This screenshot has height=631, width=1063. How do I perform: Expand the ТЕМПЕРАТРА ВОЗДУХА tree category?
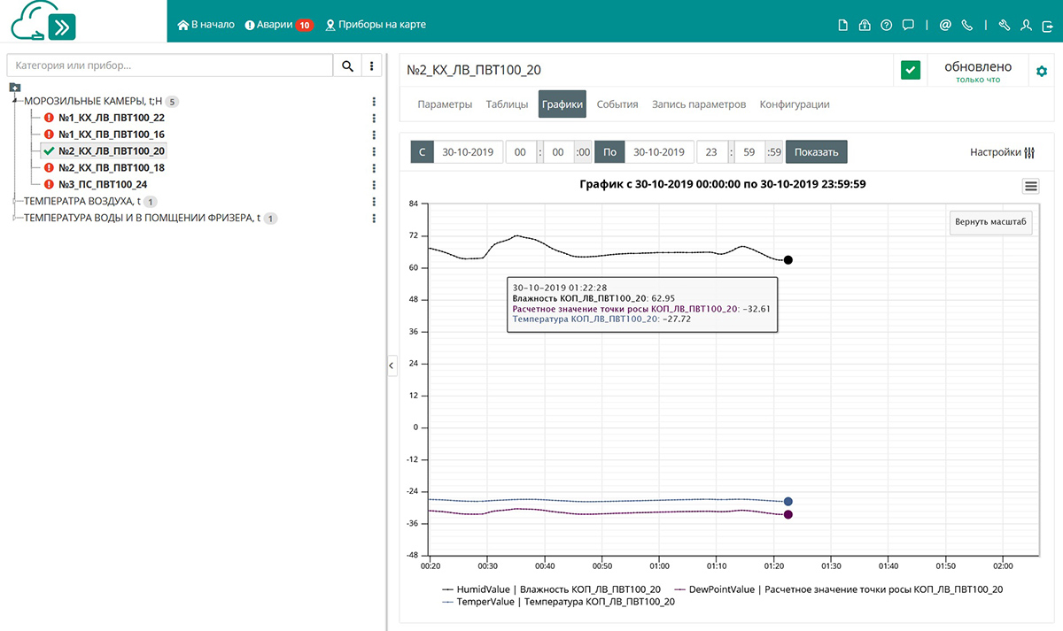tap(15, 202)
